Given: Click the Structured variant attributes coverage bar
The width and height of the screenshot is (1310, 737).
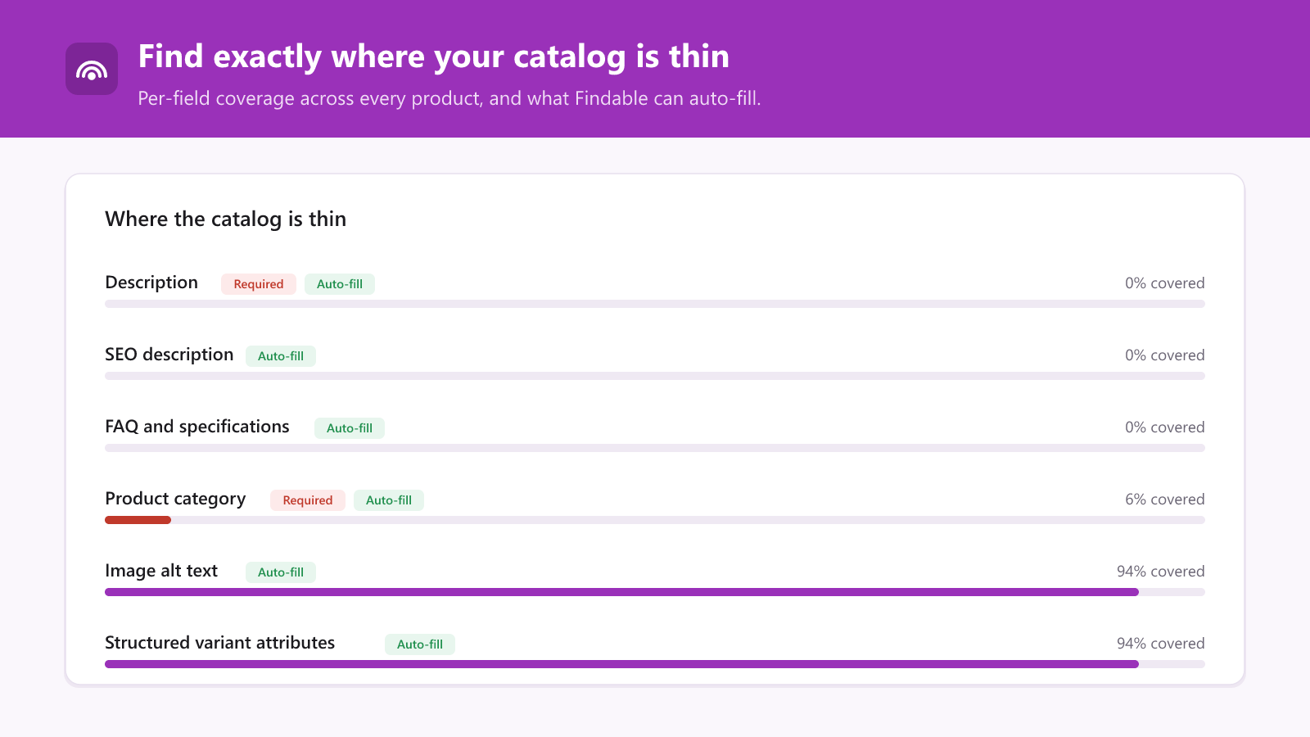Looking at the screenshot, I should pos(655,664).
